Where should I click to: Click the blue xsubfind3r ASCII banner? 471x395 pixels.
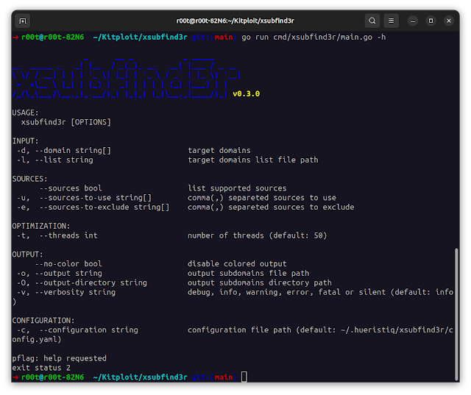click(126, 78)
